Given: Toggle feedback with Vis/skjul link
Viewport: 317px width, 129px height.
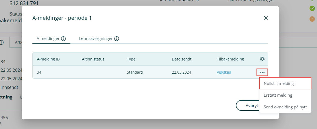Looking at the screenshot, I should click(224, 72).
